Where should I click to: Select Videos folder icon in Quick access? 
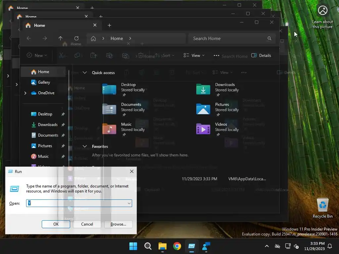point(203,129)
